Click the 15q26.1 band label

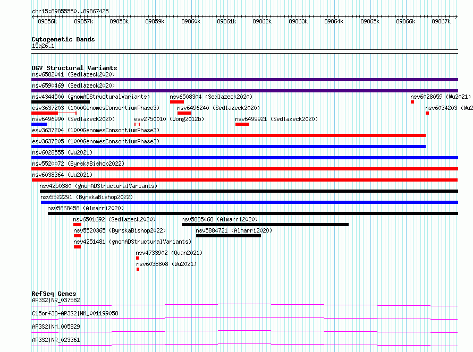(x=43, y=46)
